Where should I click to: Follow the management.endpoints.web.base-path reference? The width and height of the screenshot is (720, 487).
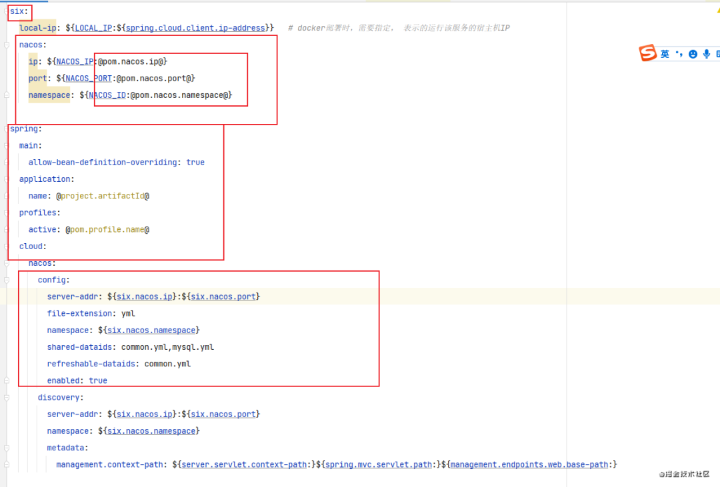coord(529,464)
